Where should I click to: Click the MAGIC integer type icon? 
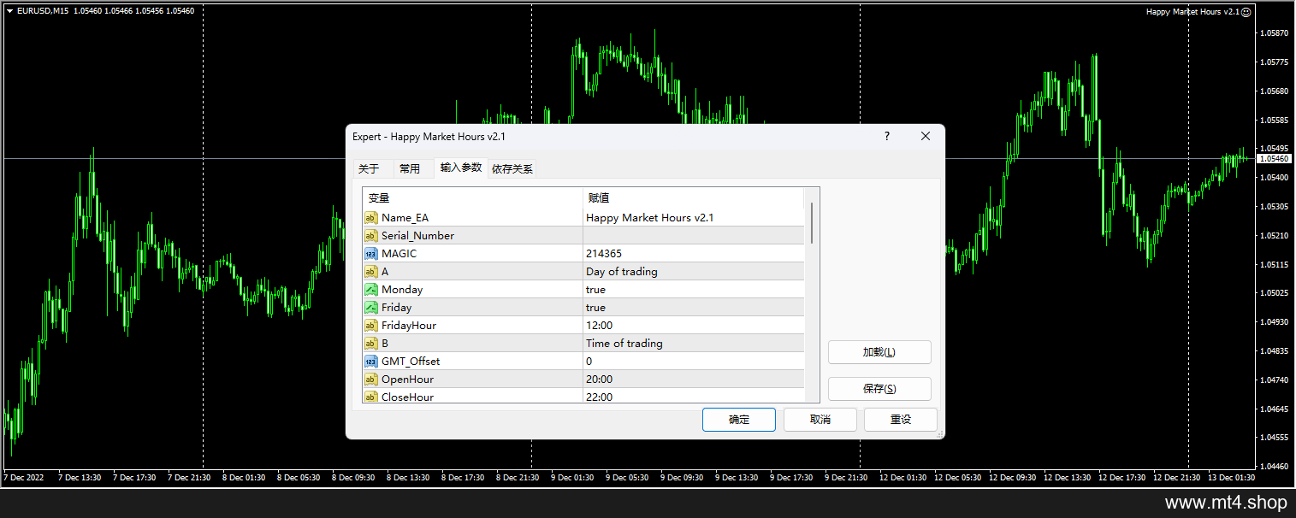pos(370,254)
